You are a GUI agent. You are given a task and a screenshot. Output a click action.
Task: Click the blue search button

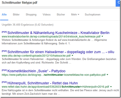118,3
